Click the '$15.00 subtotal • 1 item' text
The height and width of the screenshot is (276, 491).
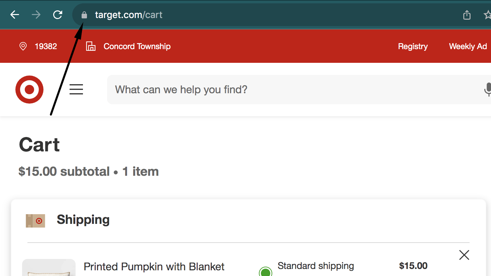coord(89,171)
